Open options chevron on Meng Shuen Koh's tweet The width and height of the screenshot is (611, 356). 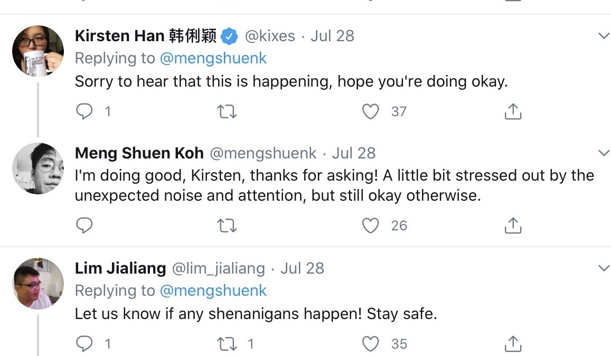coord(604,153)
